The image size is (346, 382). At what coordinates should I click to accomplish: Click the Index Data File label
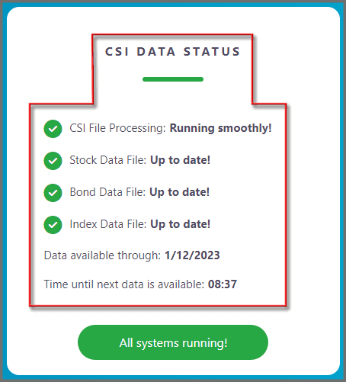pyautogui.click(x=108, y=224)
